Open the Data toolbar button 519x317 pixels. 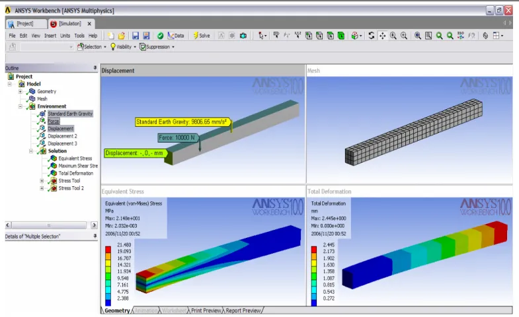pyautogui.click(x=176, y=36)
